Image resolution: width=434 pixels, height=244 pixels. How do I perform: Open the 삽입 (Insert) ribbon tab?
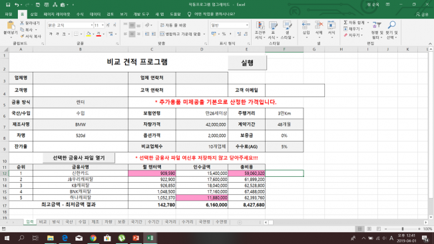pyautogui.click(x=34, y=14)
